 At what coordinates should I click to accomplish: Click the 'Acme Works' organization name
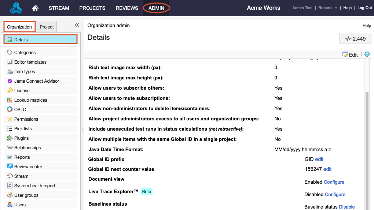[263, 8]
